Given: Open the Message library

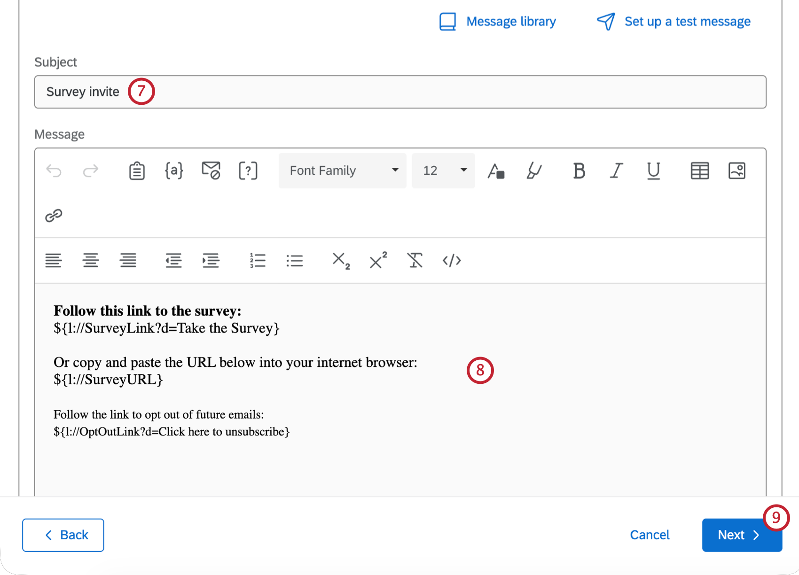Looking at the screenshot, I should coord(511,22).
